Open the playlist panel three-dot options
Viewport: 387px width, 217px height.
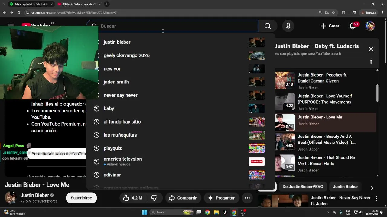pos(371,62)
